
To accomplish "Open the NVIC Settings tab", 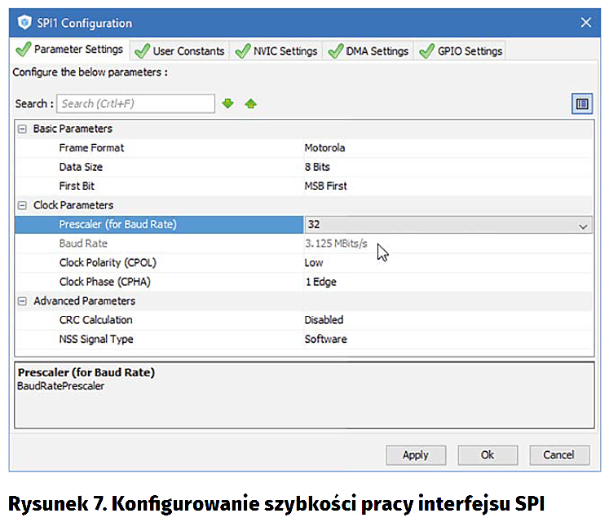I will click(x=276, y=50).
